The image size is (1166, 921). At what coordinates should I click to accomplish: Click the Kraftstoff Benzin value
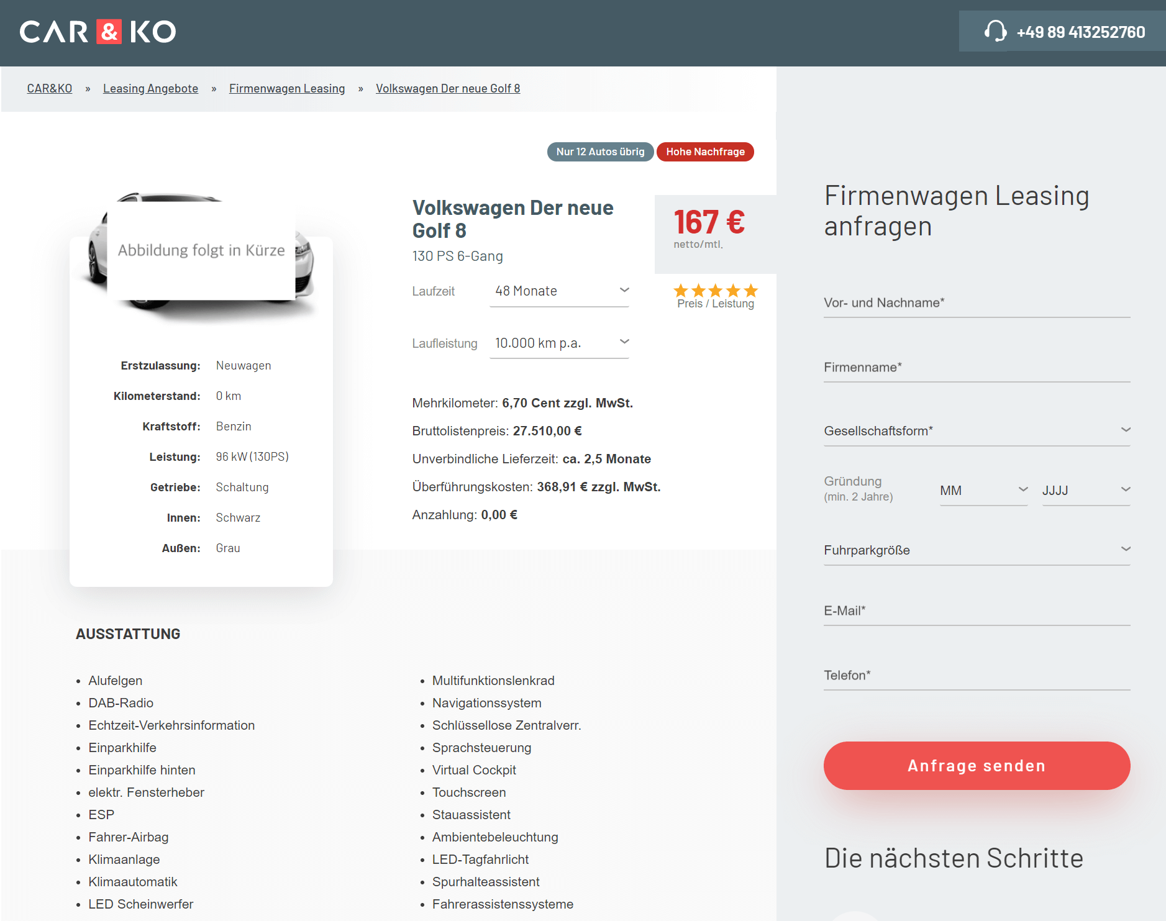click(x=234, y=426)
